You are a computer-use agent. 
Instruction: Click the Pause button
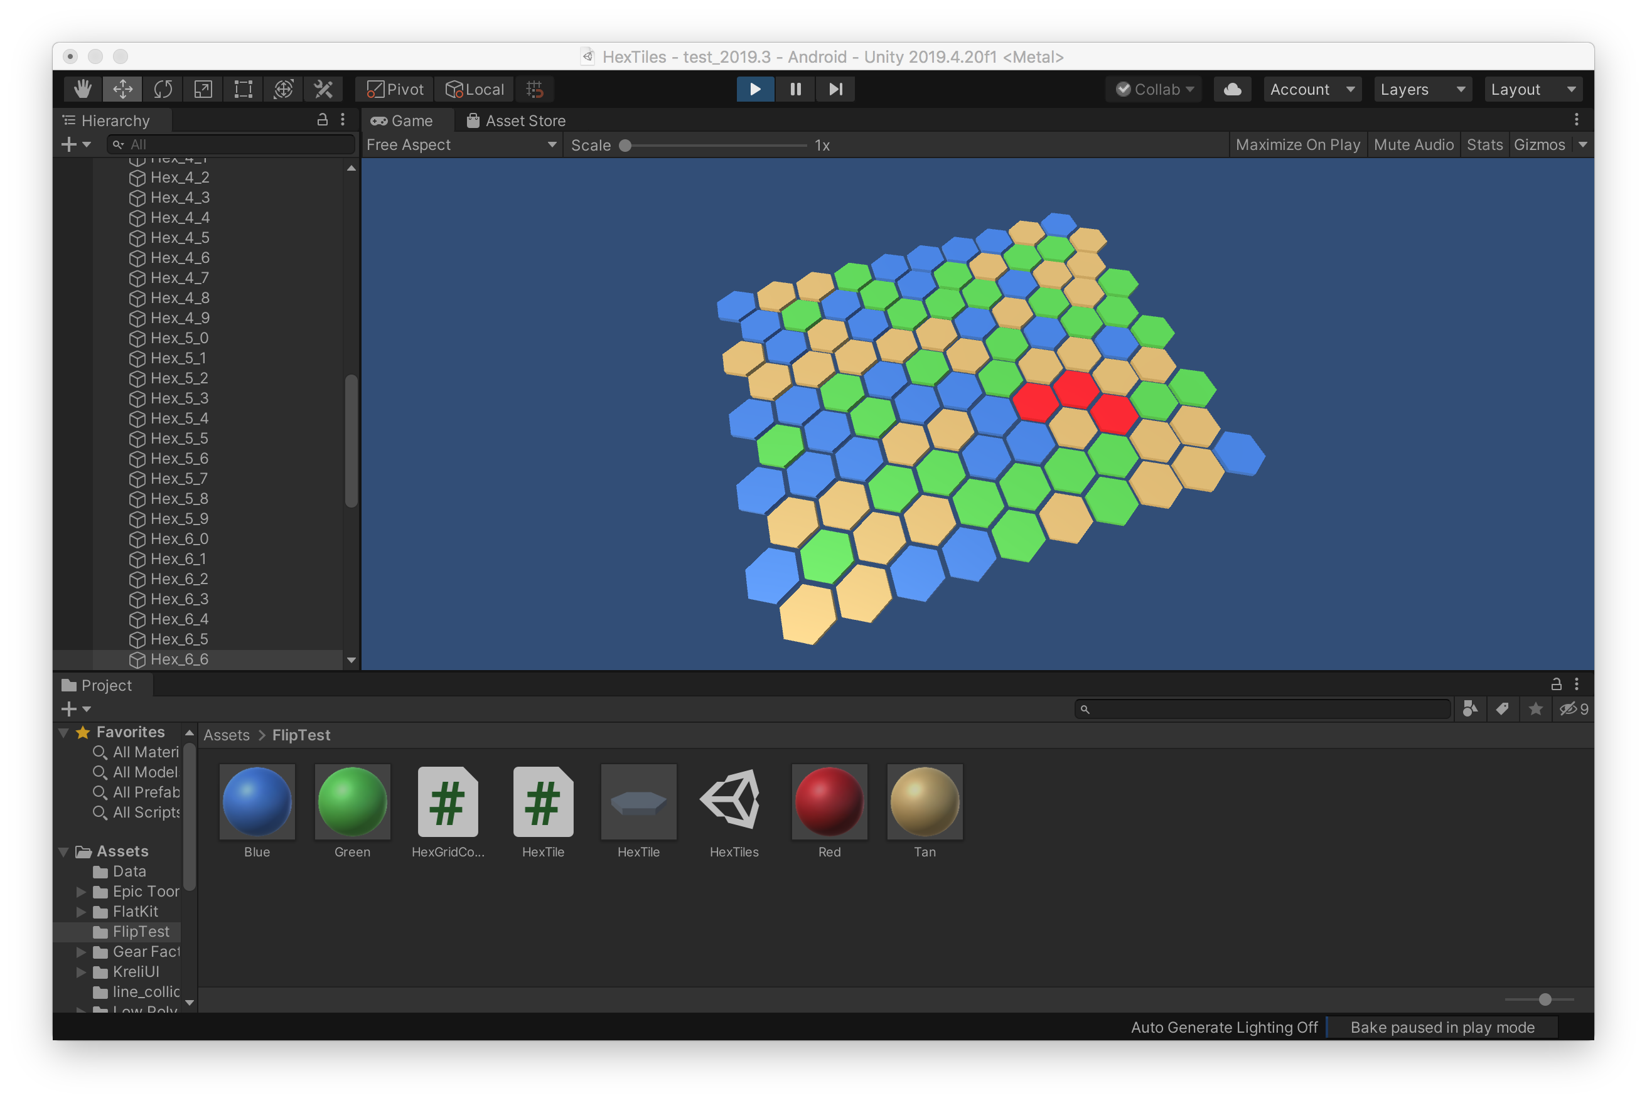pos(795,89)
